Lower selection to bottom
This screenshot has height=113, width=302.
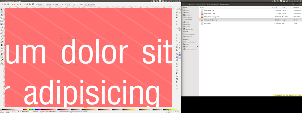tap(24, 4)
